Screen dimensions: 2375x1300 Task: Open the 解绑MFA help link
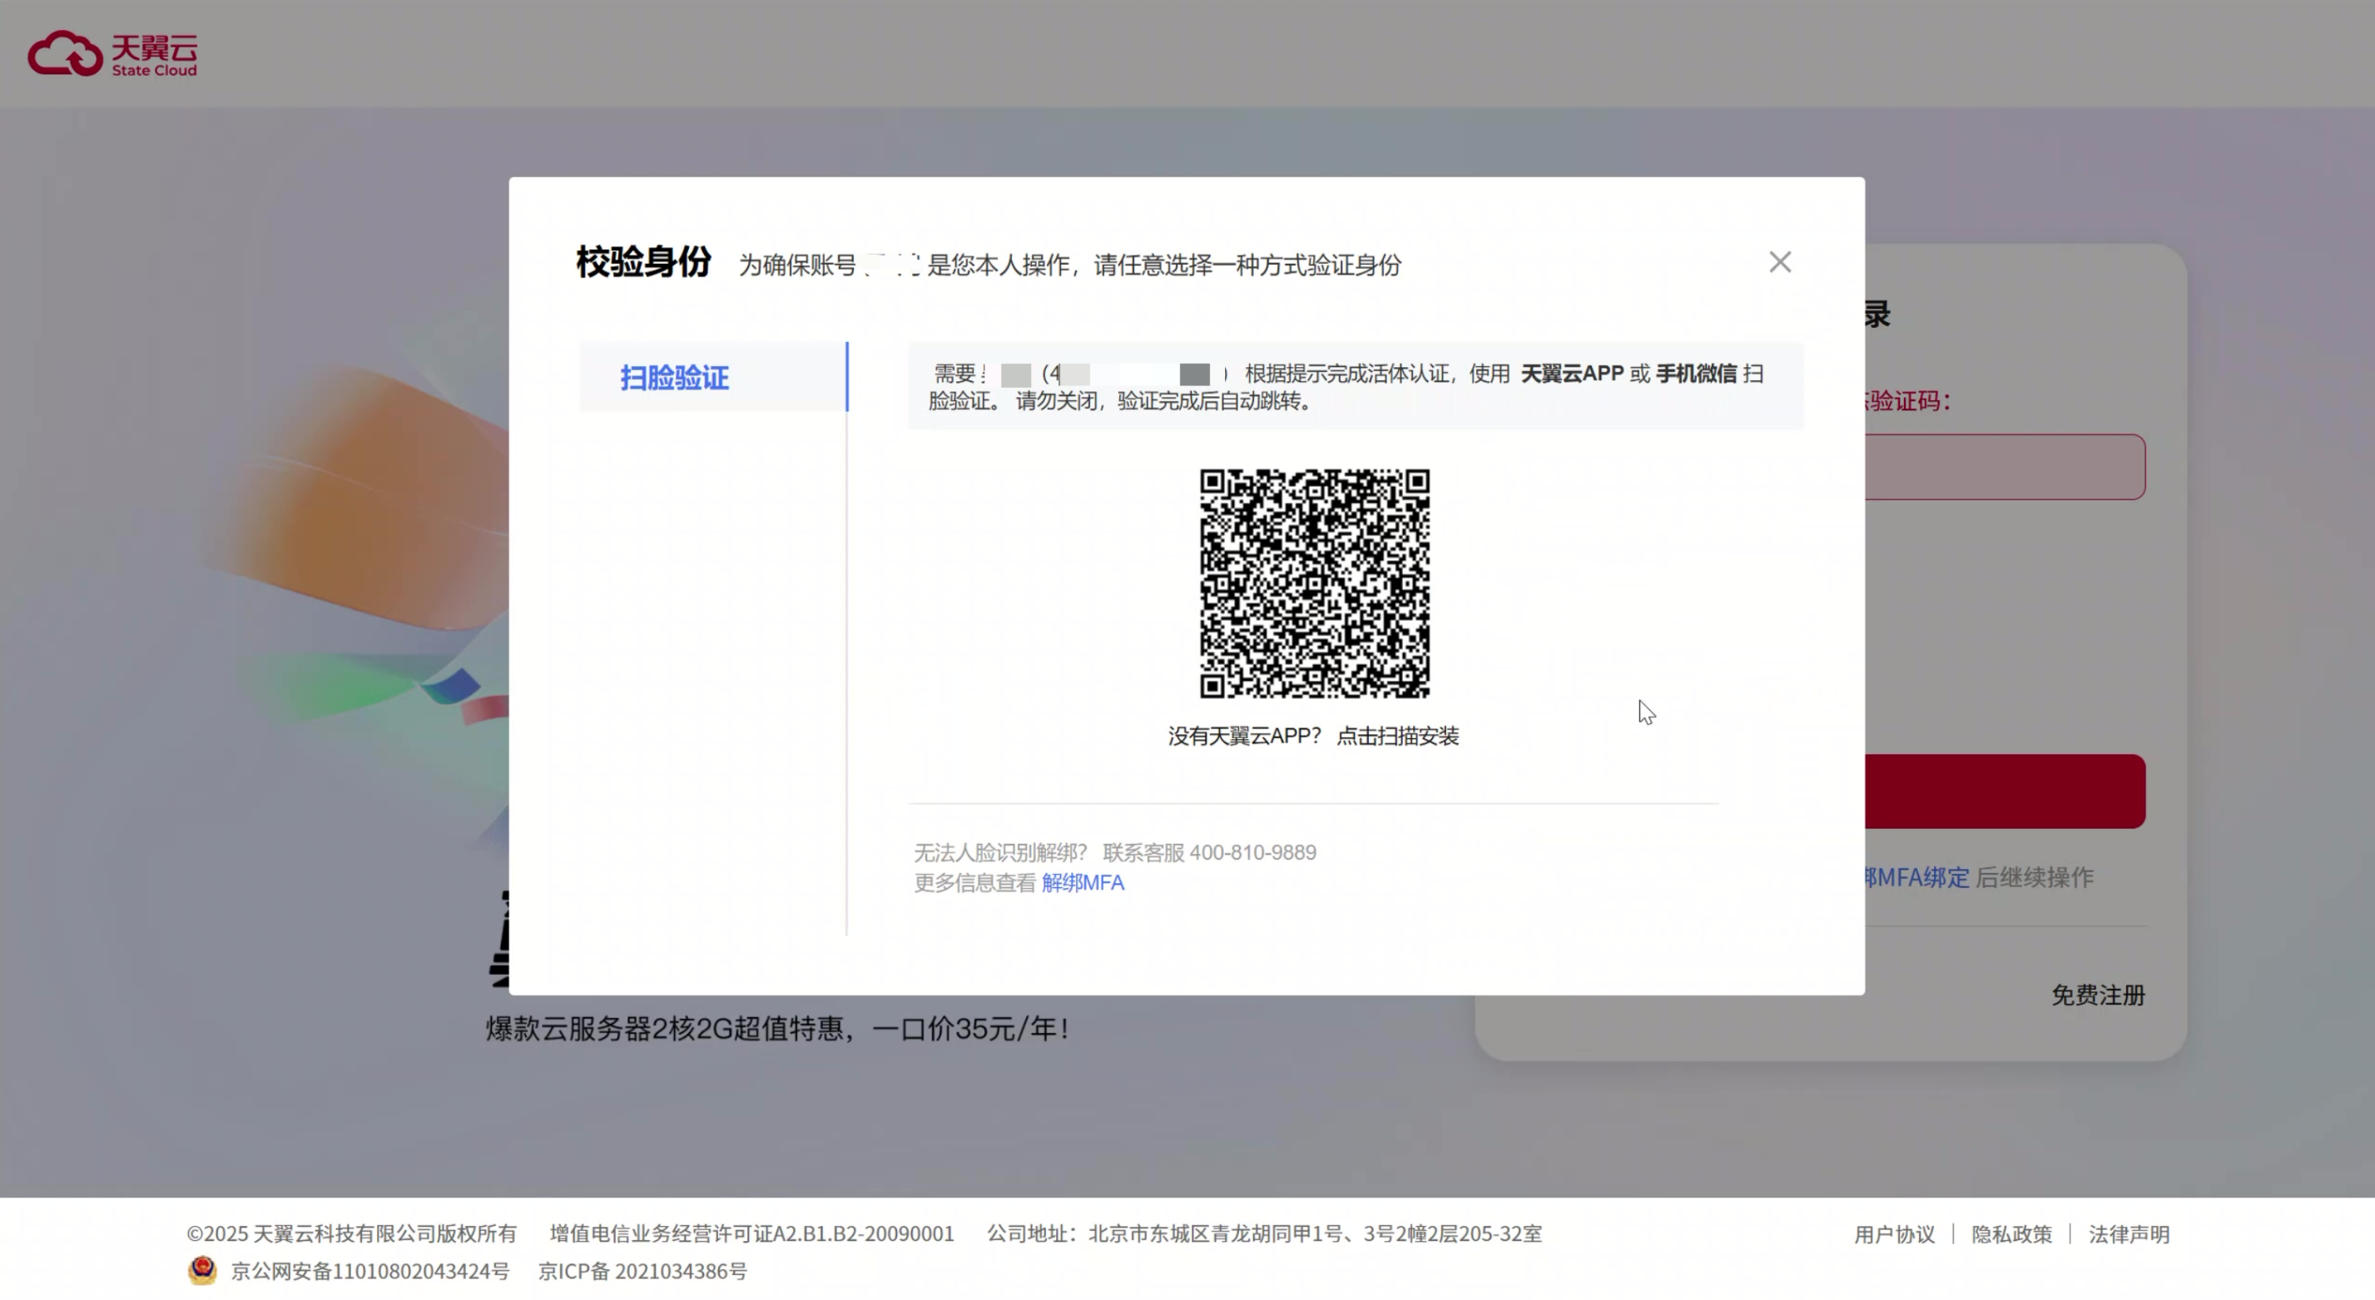pyautogui.click(x=1083, y=882)
